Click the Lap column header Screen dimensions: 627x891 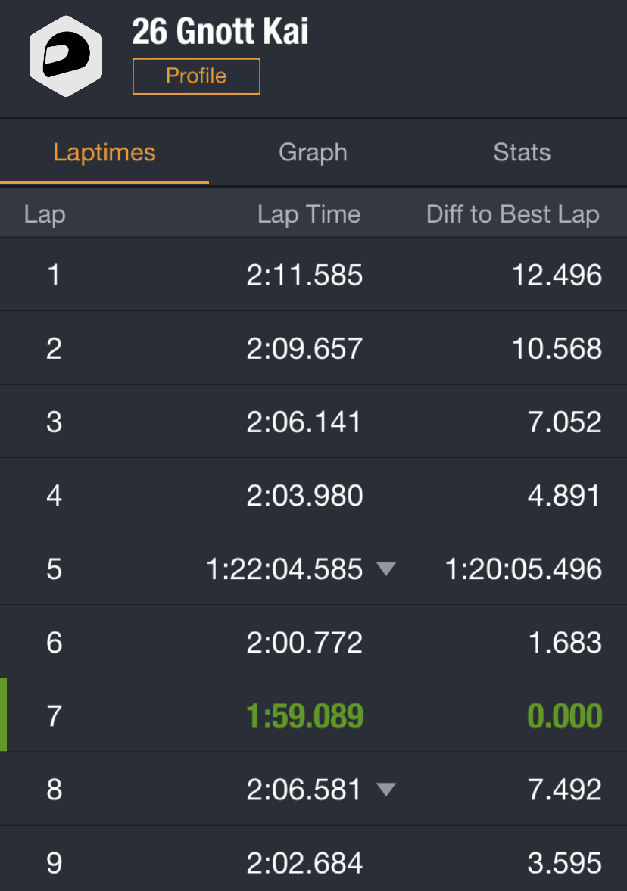(45, 214)
